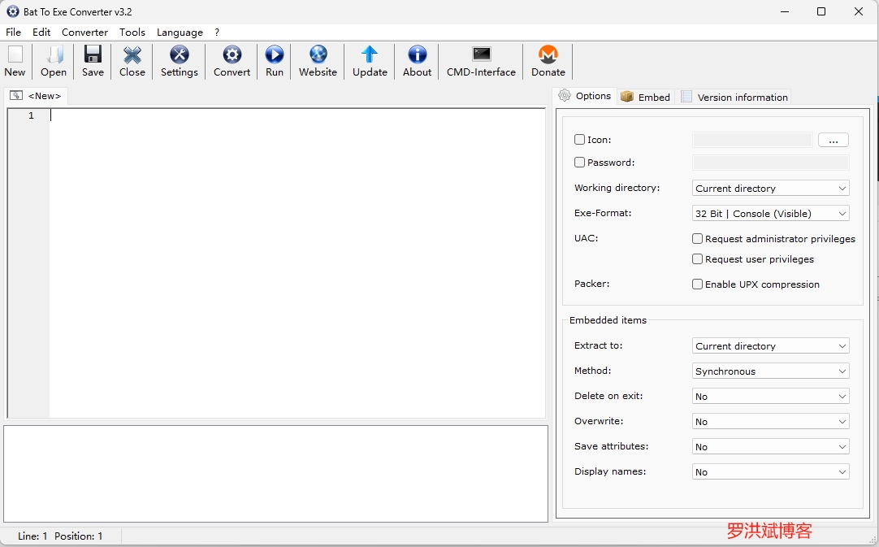This screenshot has height=547, width=879.
Task: Expand the Extract to dropdown
Action: (771, 345)
